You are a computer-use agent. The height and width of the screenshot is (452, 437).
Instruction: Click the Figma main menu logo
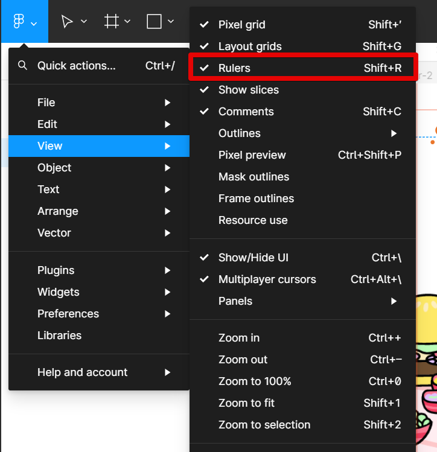[x=19, y=22]
